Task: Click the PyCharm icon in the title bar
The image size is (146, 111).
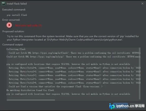Action: (3, 4)
